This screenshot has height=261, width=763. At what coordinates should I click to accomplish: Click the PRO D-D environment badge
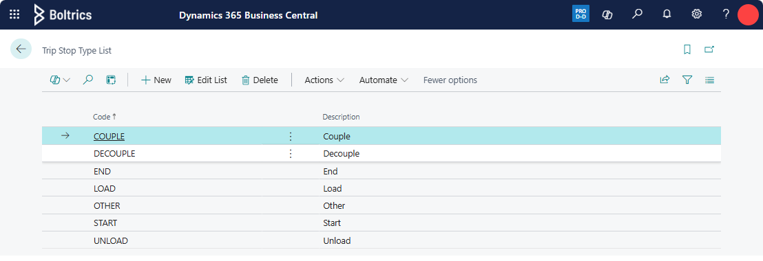[581, 14]
